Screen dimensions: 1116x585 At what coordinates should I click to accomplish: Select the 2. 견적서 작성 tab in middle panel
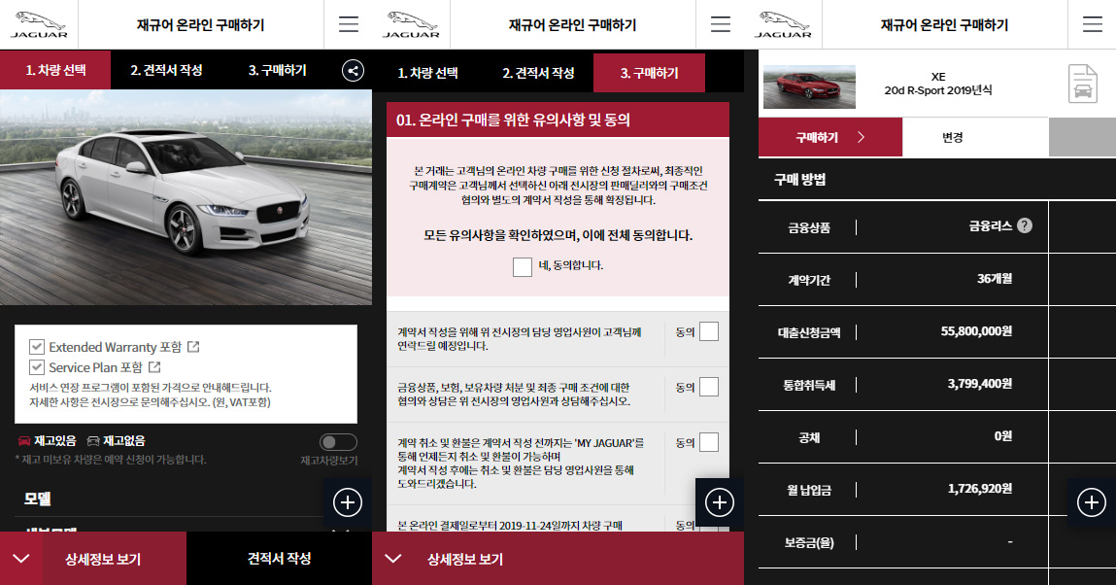[538, 73]
